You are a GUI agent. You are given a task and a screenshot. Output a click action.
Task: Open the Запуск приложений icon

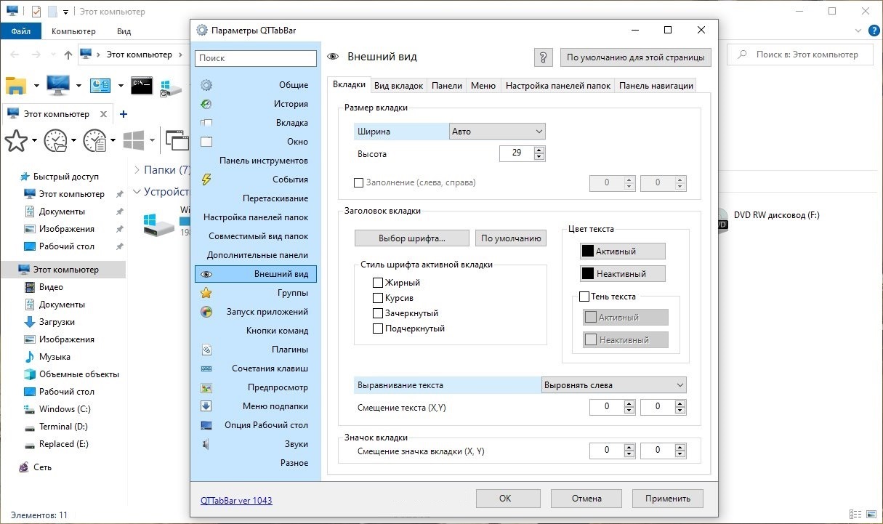coord(206,312)
